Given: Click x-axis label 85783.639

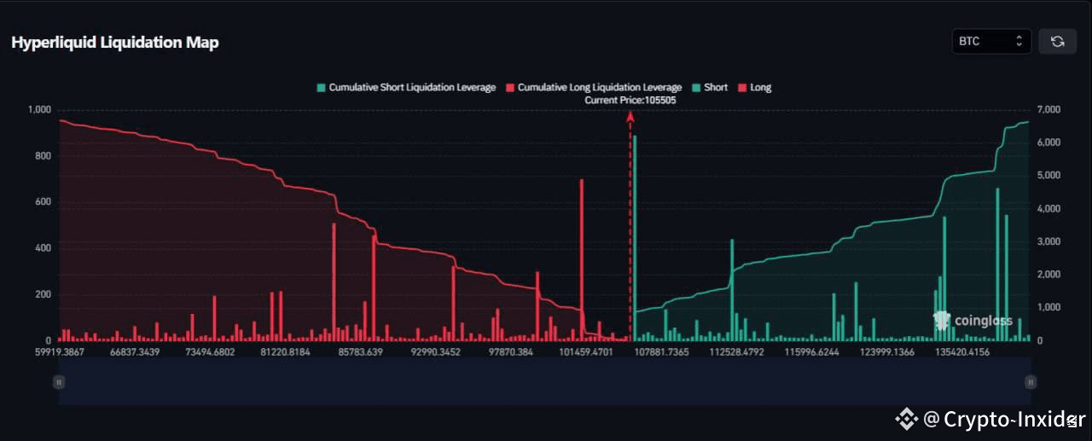Looking at the screenshot, I should 360,351.
